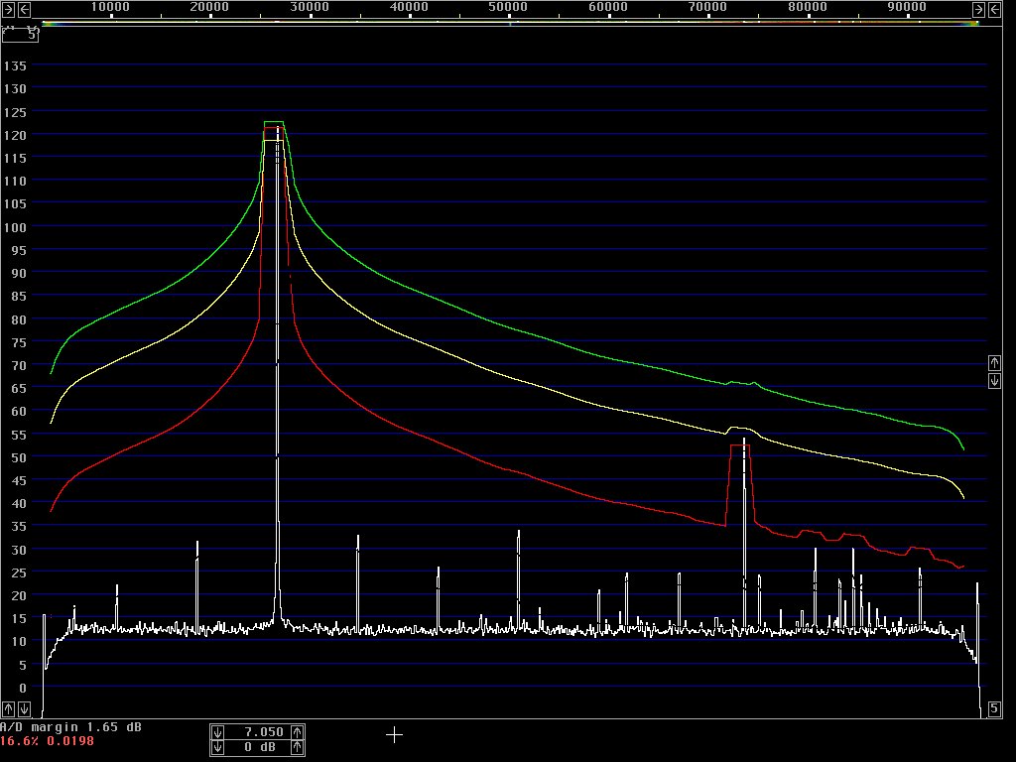The width and height of the screenshot is (1016, 762).
Task: Click the 60000 frequency scale label
Action: (608, 7)
